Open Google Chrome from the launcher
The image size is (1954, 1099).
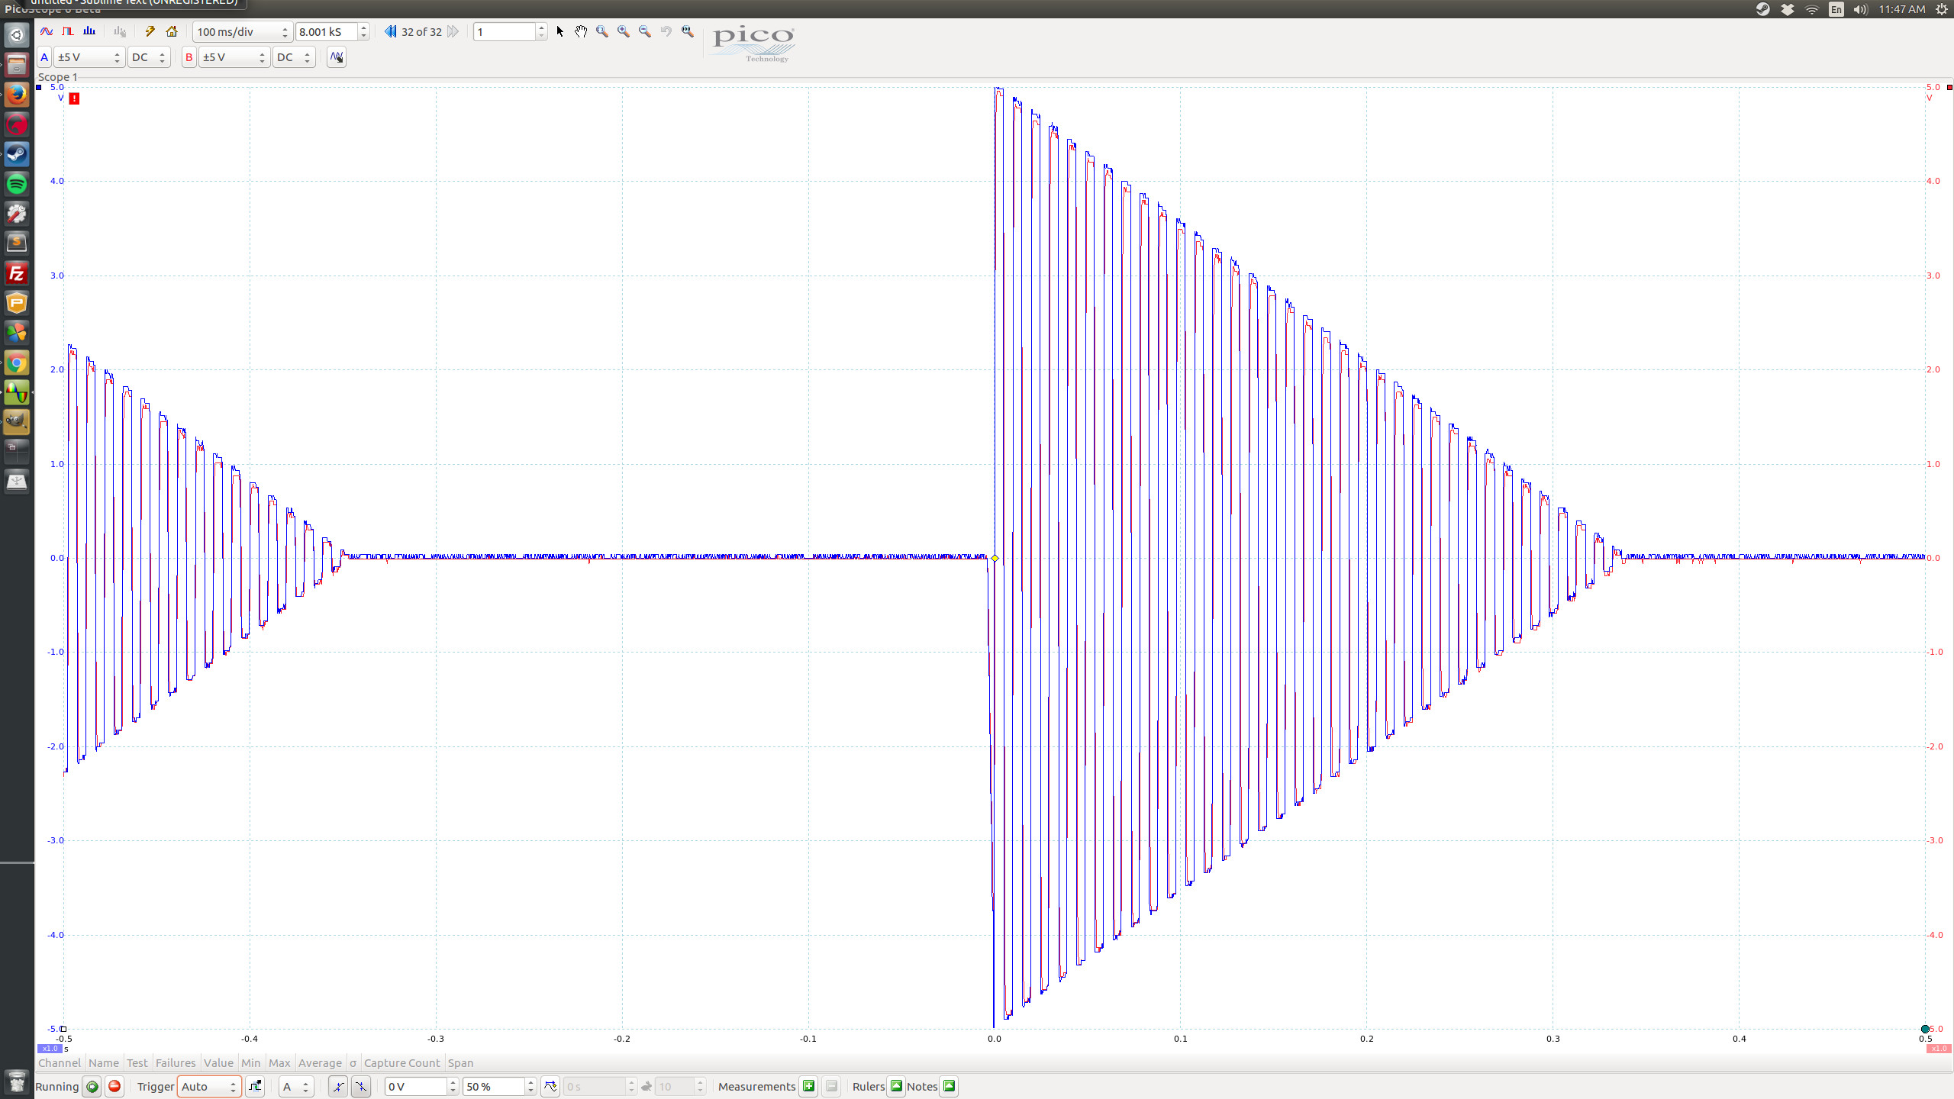17,363
